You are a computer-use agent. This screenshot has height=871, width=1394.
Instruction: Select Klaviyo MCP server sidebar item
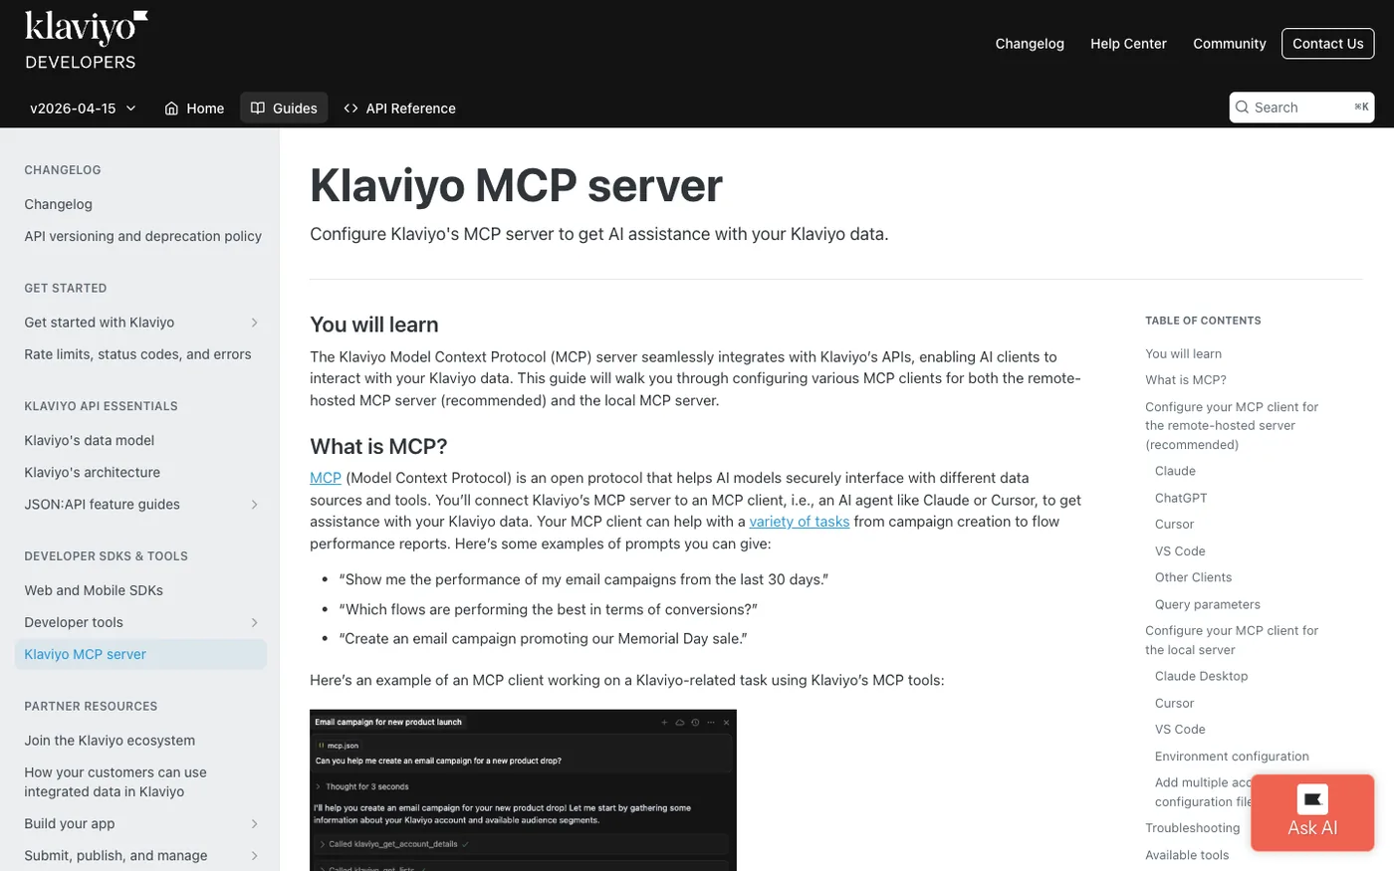140,654
